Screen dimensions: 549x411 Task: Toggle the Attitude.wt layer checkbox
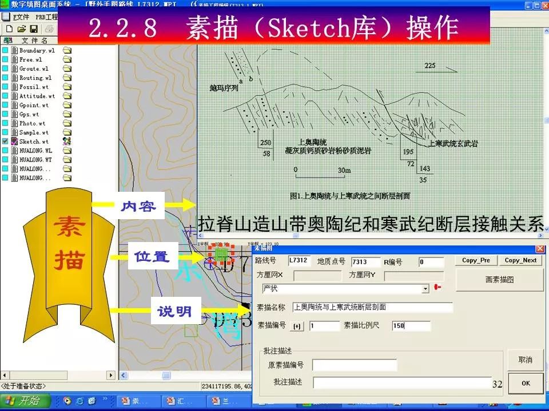pos(5,96)
